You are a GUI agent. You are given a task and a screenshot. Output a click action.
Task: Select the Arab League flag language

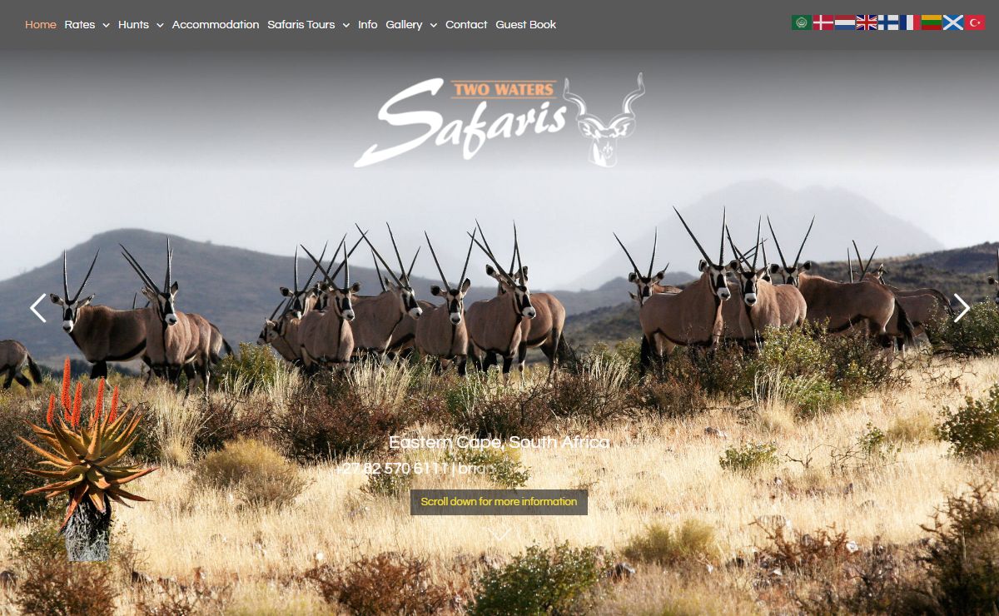coord(802,22)
